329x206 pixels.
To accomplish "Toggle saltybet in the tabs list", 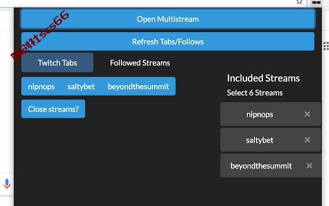I will click(81, 87).
